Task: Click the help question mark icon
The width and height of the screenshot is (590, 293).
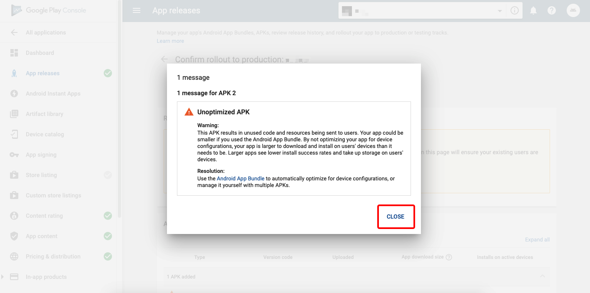Action: pos(552,11)
